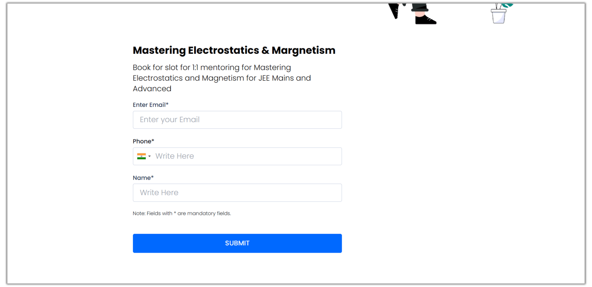592x287 pixels.
Task: Click the email input placeholder text
Action: point(170,120)
